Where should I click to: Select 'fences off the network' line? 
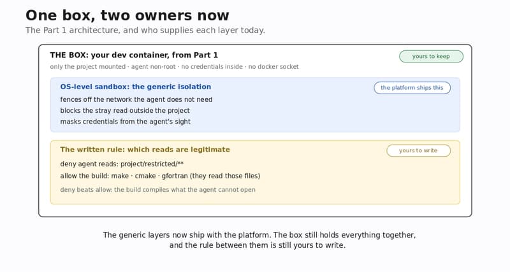coord(136,99)
